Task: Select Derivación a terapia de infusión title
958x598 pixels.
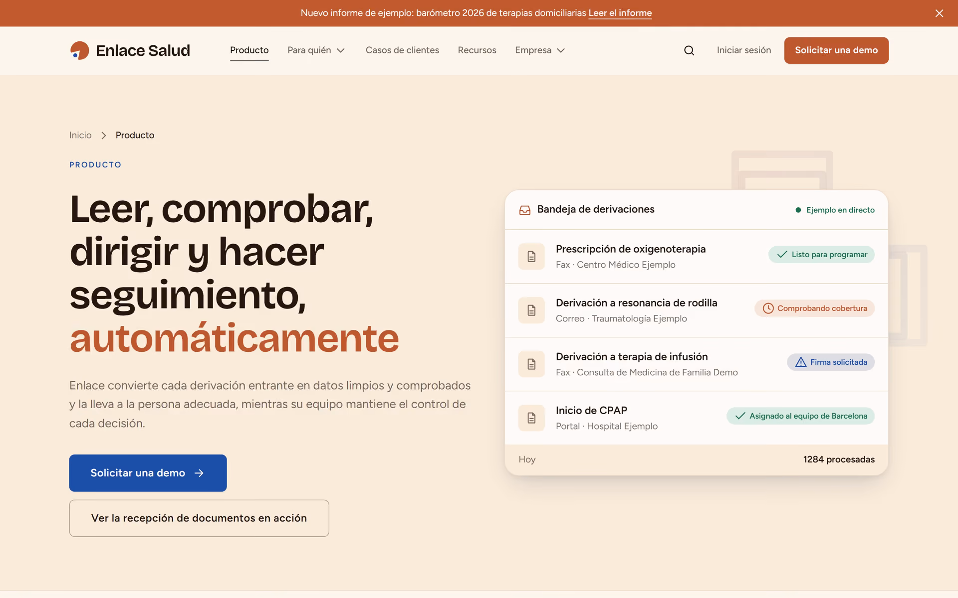Action: (x=632, y=357)
